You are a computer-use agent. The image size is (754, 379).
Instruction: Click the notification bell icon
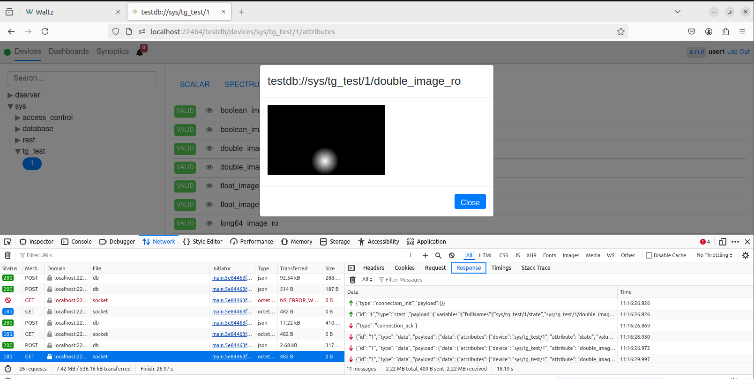[140, 52]
